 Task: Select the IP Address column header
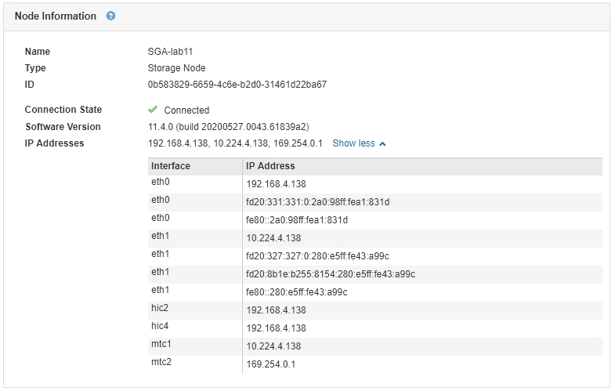point(270,166)
